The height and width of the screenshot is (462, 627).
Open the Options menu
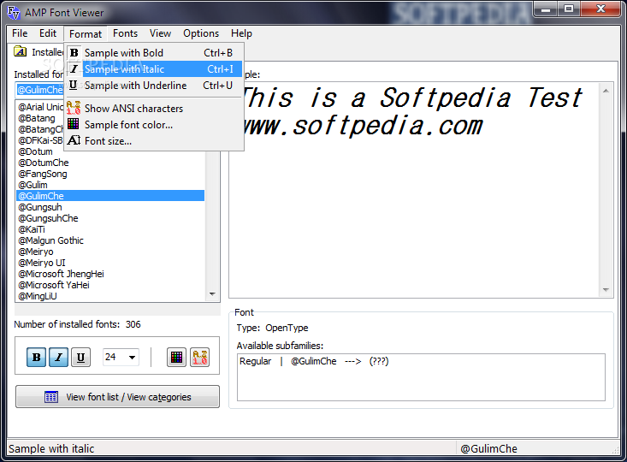pyautogui.click(x=201, y=33)
